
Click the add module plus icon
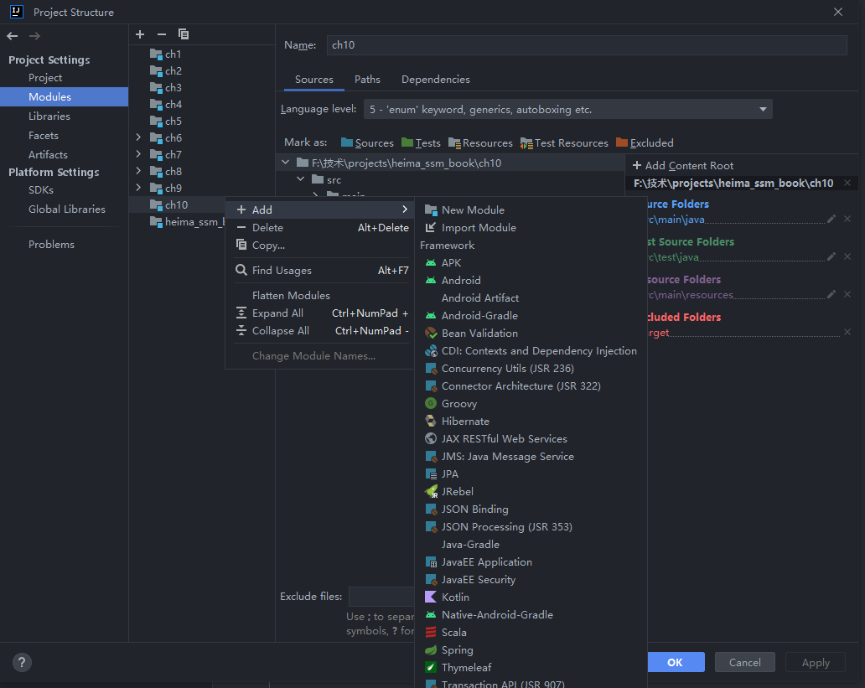(140, 34)
